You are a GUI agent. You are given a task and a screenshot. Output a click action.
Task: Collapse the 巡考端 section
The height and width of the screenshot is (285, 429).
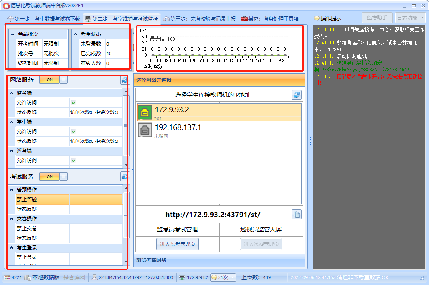pyautogui.click(x=11, y=151)
